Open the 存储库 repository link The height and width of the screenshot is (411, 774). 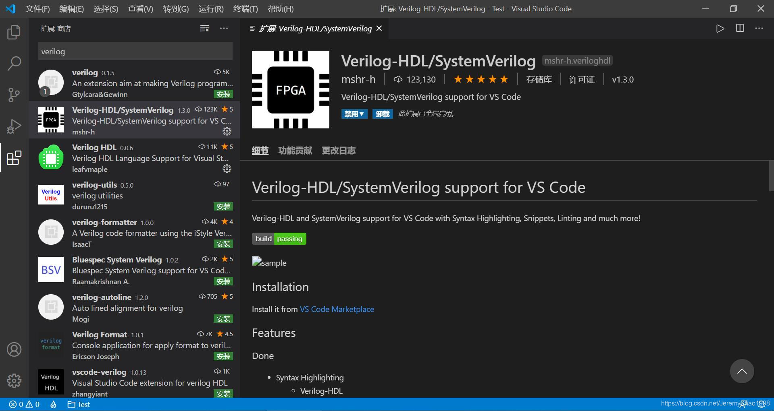(x=539, y=79)
